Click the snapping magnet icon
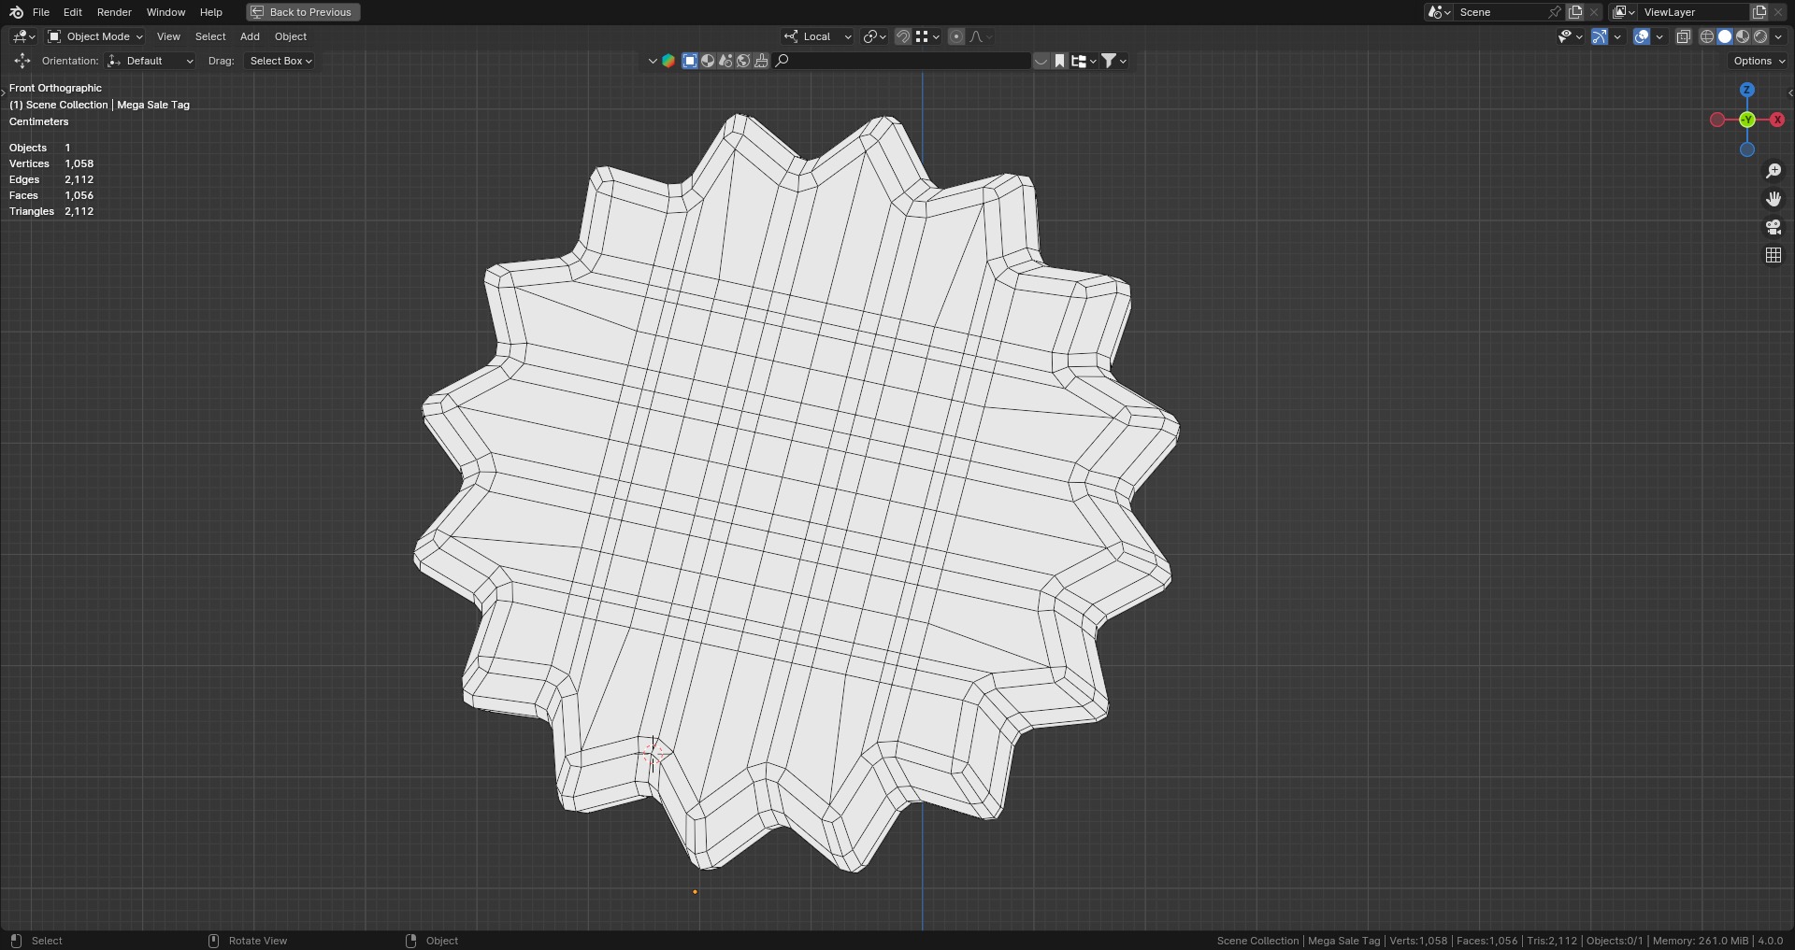Image resolution: width=1795 pixels, height=950 pixels. click(x=903, y=36)
